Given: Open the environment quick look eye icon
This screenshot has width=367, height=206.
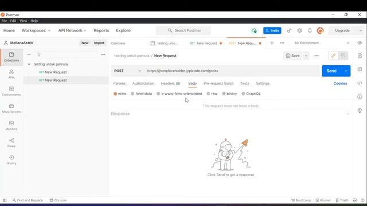Looking at the screenshot, I should tap(360, 43).
